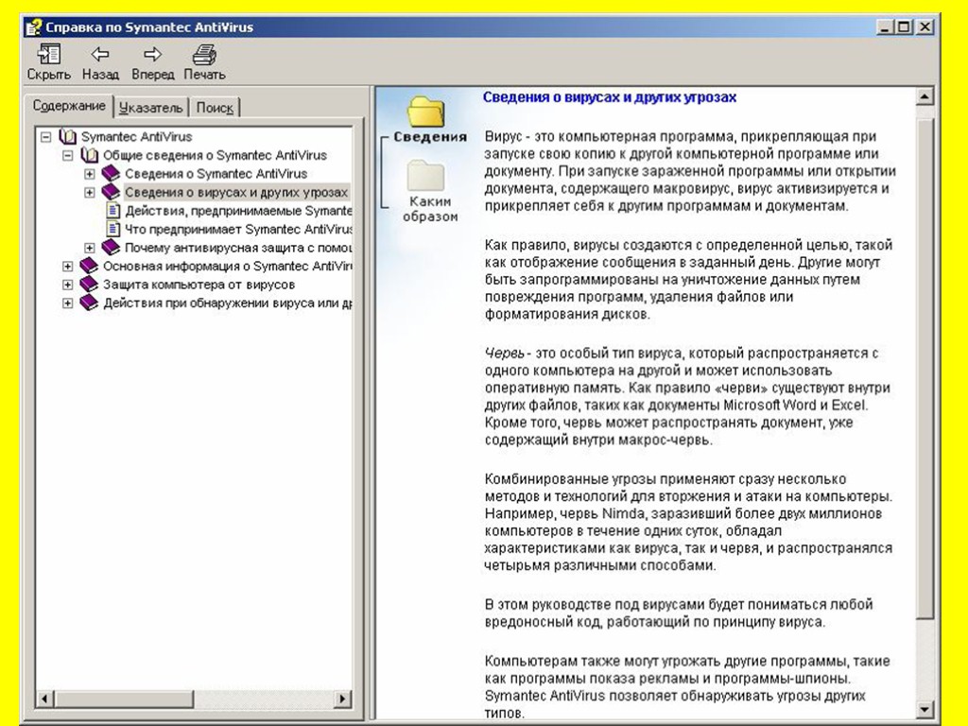Click the tree's horizontal scrollbar thumb

pos(124,699)
